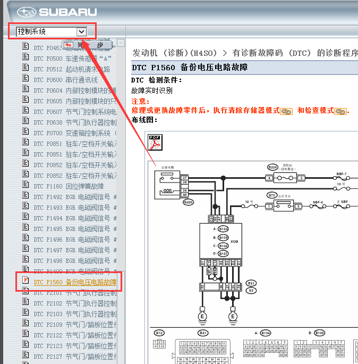Click the DTC P1560 备份电压电路故障 link
The width and height of the screenshot is (358, 364).
click(x=75, y=282)
